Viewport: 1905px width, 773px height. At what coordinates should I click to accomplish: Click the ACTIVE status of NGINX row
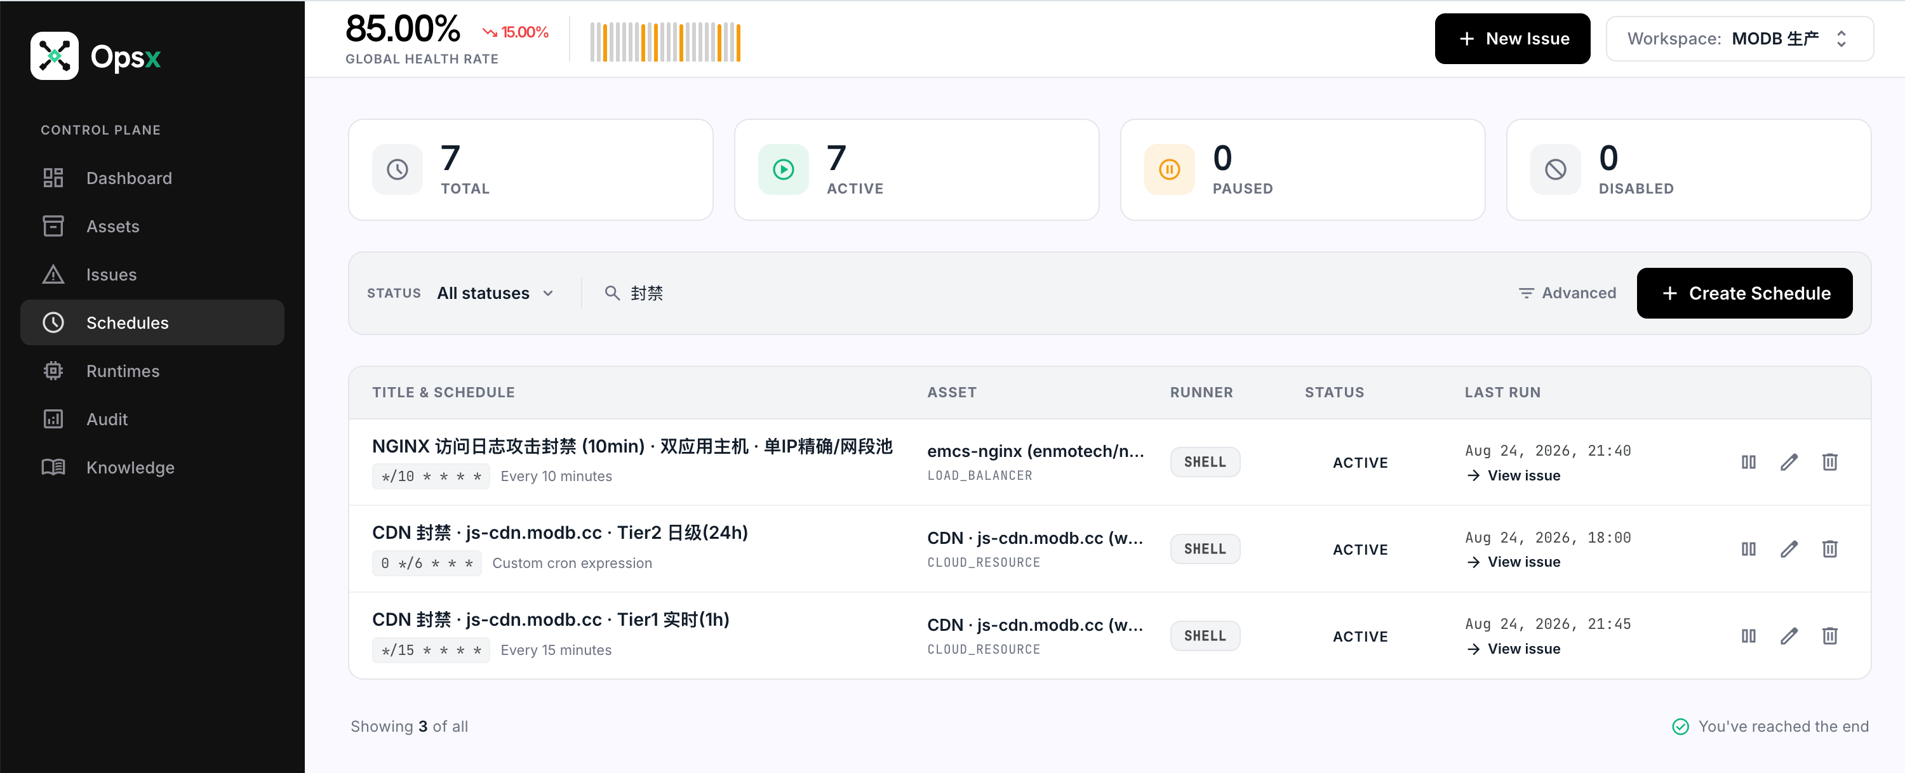click(1360, 463)
